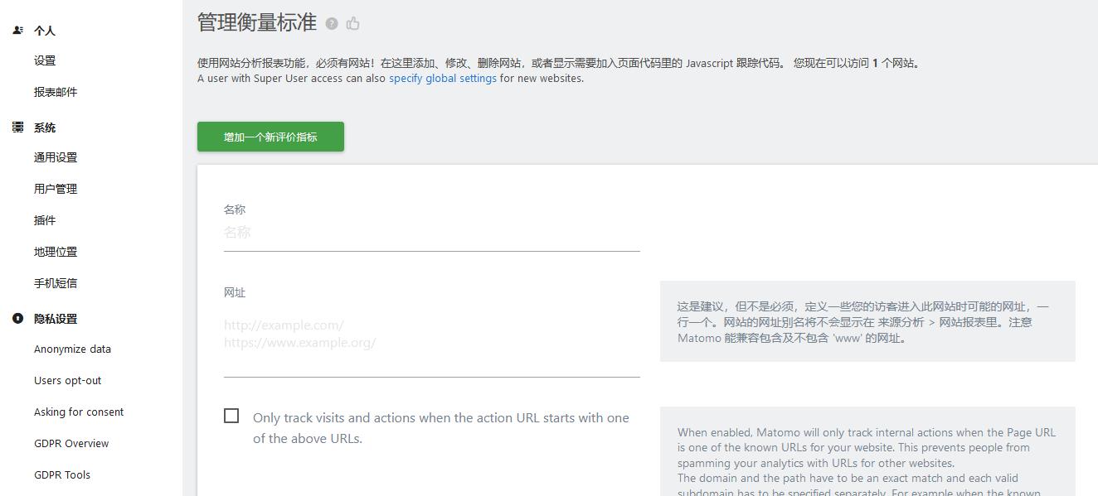Image resolution: width=1098 pixels, height=496 pixels.
Task: Open the GDPR Overview page
Action: [70, 443]
